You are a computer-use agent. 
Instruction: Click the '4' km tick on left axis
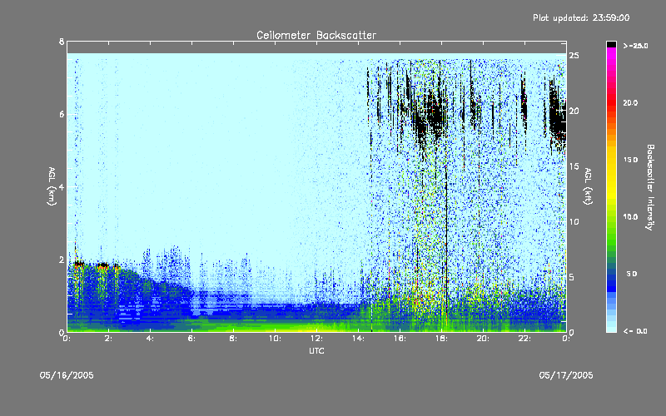click(62, 186)
